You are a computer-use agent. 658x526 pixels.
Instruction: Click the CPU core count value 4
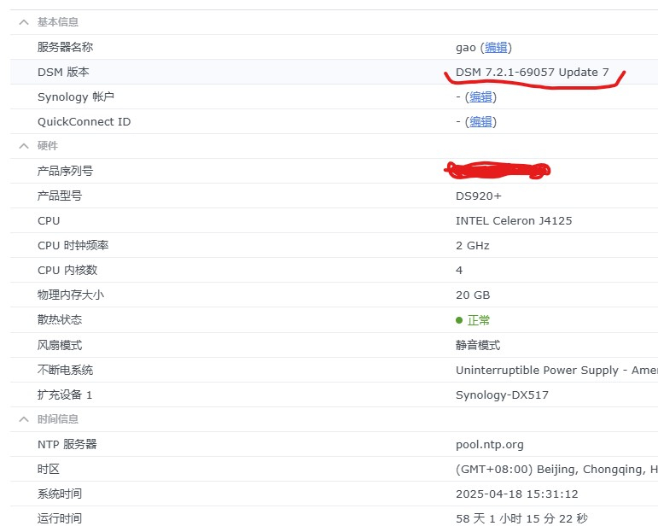(x=459, y=271)
